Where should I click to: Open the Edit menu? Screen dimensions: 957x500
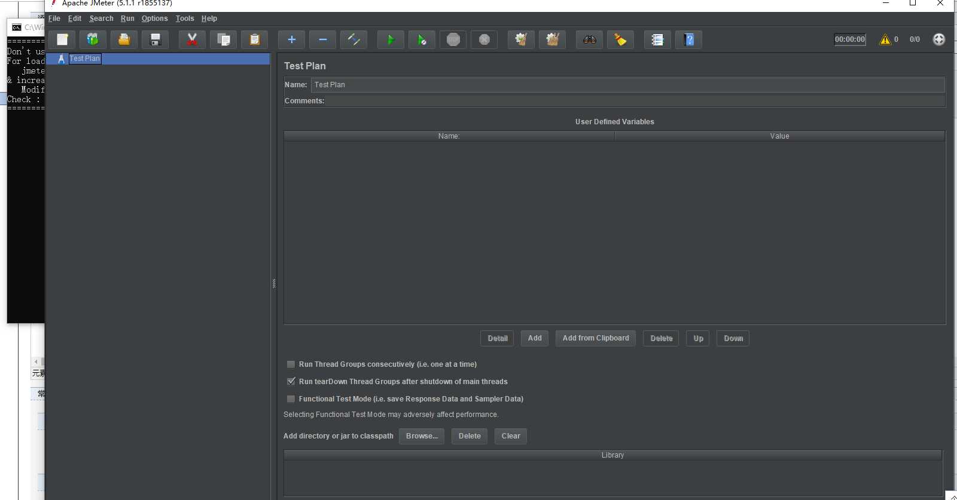click(x=75, y=19)
